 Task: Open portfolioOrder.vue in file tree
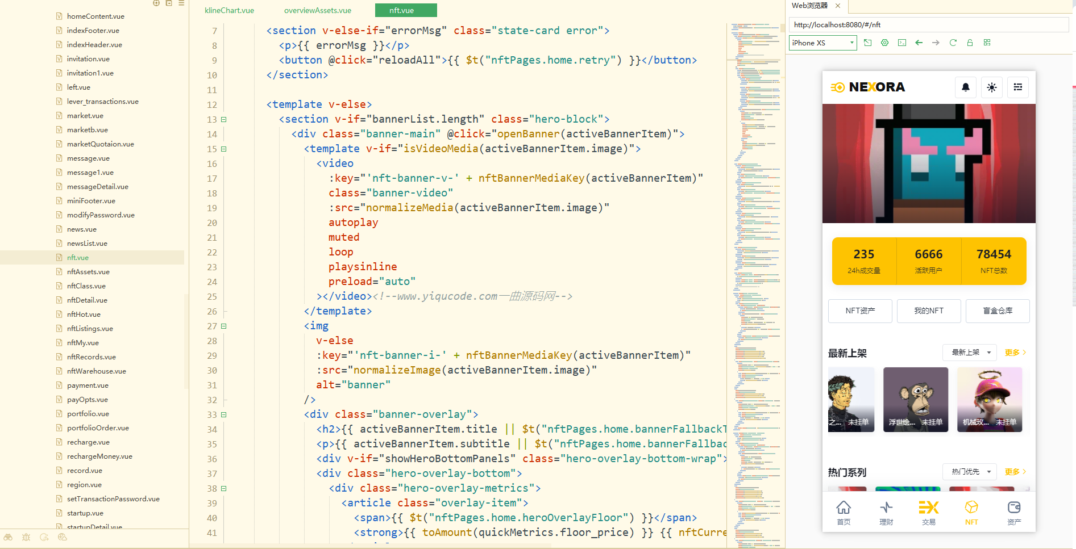98,428
